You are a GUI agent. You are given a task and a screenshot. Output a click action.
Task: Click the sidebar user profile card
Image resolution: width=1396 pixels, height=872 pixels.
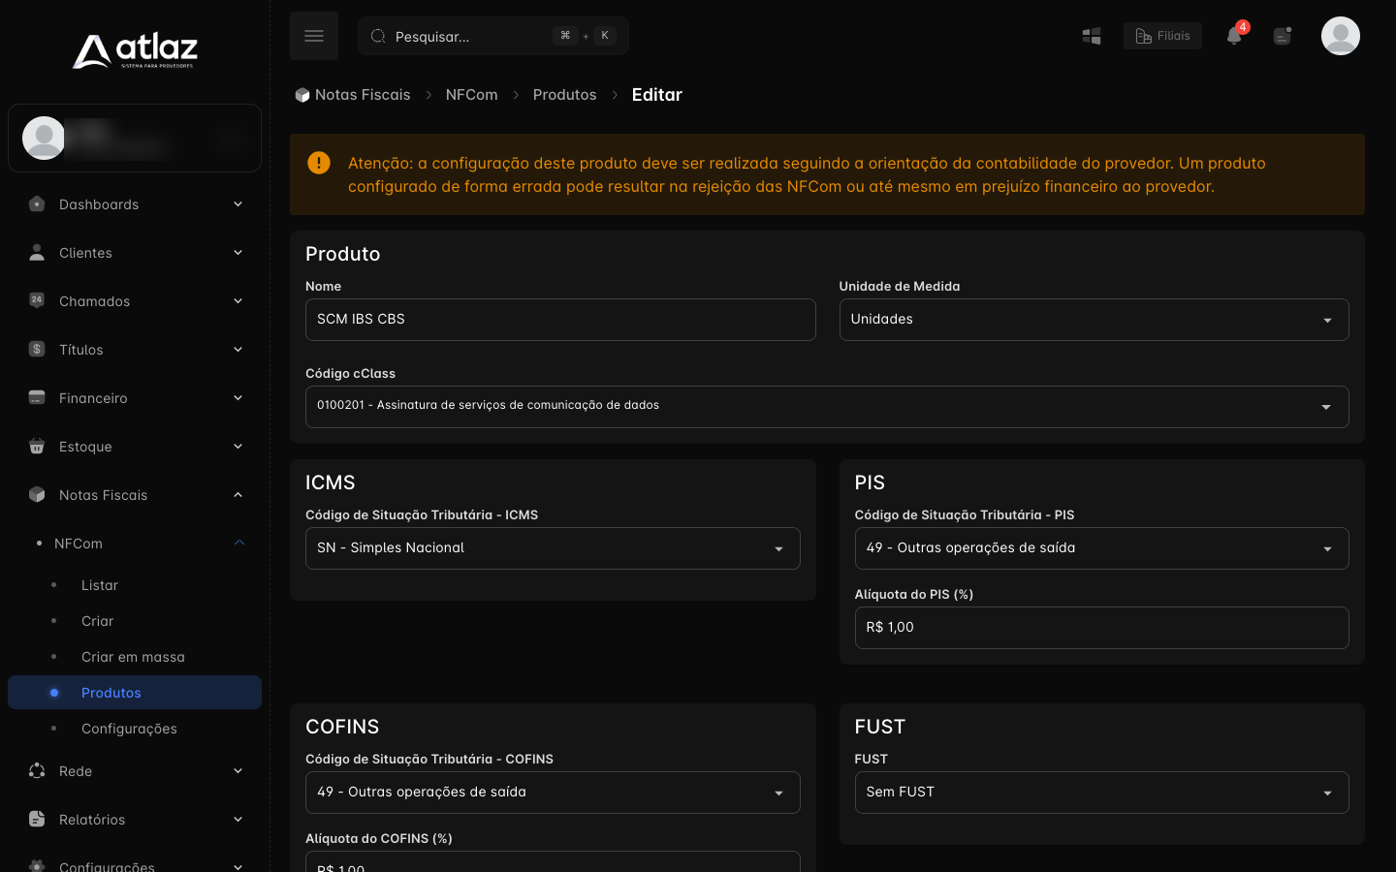pos(135,139)
